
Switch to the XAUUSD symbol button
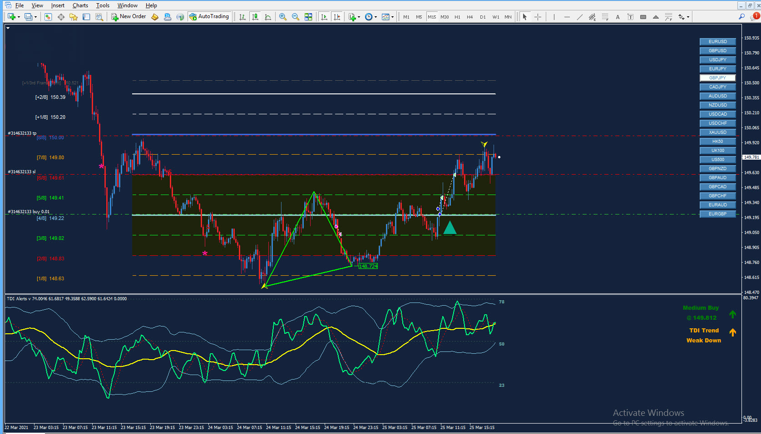717,132
